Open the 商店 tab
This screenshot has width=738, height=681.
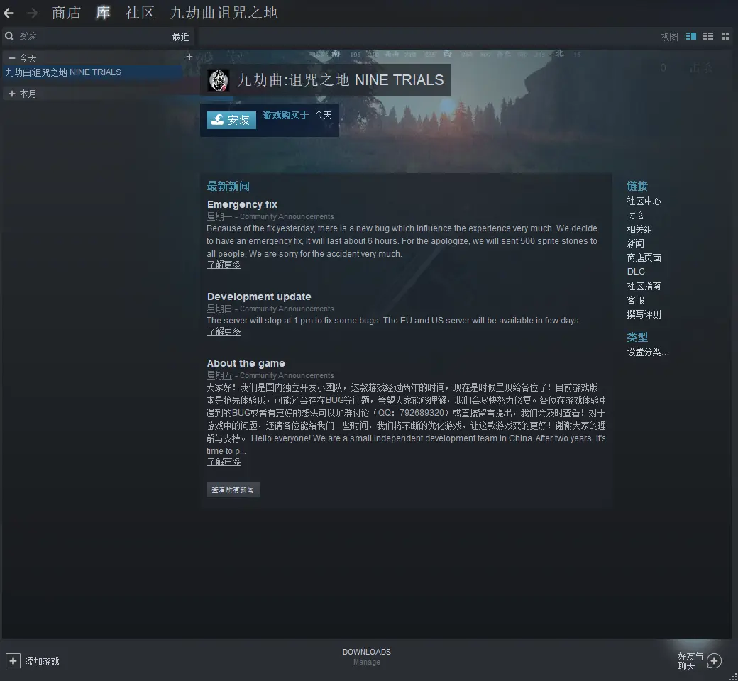[x=66, y=13]
